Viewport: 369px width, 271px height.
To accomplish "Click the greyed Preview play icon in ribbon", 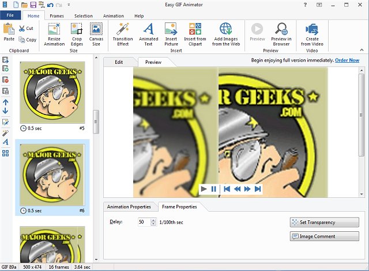I will click(x=257, y=29).
